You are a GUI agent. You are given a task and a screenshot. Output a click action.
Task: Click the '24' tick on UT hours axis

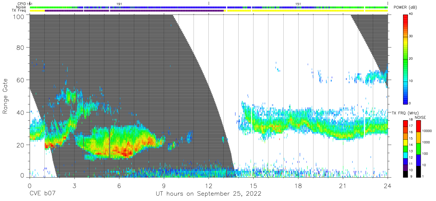(388, 186)
